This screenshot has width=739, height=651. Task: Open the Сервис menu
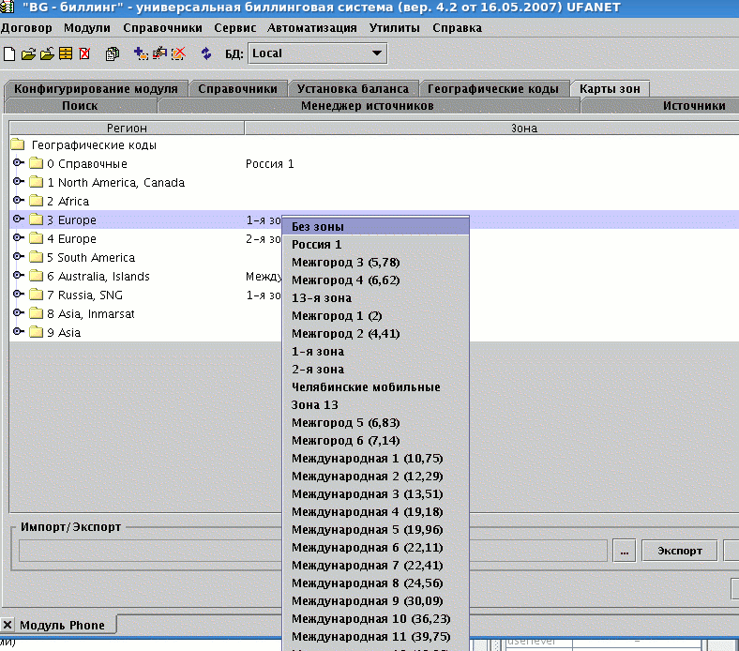point(234,28)
